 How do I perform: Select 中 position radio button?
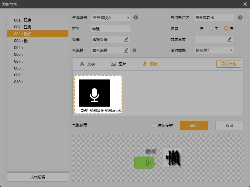[211, 28]
